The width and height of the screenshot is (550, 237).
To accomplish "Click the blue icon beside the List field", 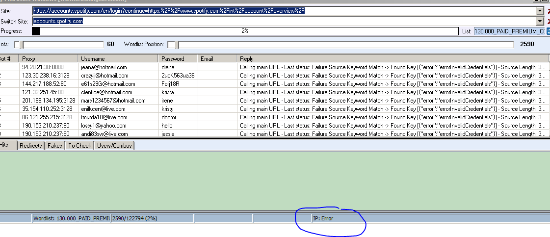I will [548, 31].
